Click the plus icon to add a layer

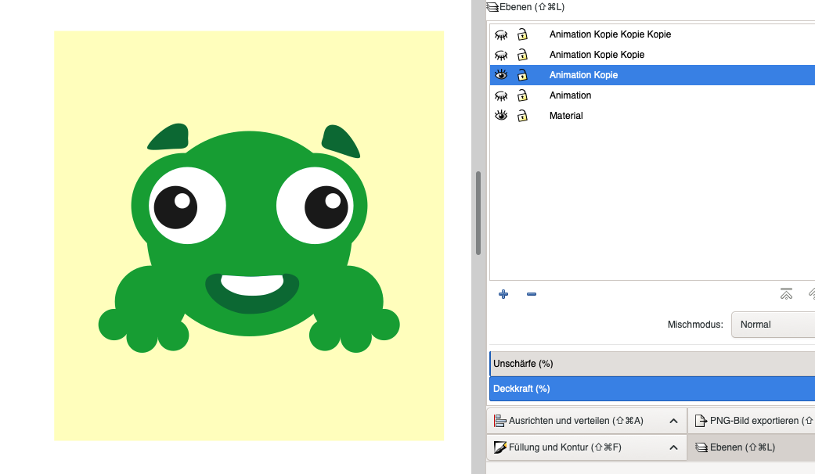pyautogui.click(x=503, y=294)
